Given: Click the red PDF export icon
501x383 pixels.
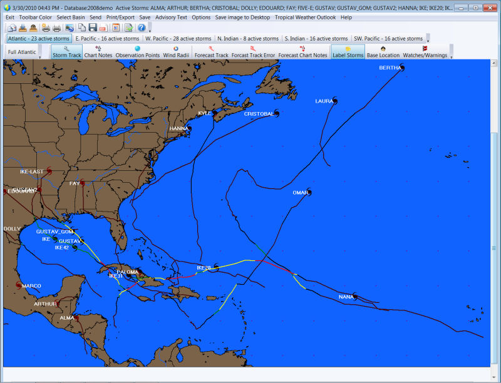Looking at the screenshot, I should (103, 28).
